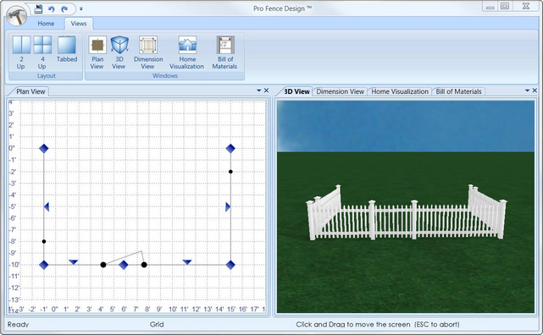Image resolution: width=543 pixels, height=335 pixels.
Task: Click the hammer application button
Action: [x=17, y=15]
